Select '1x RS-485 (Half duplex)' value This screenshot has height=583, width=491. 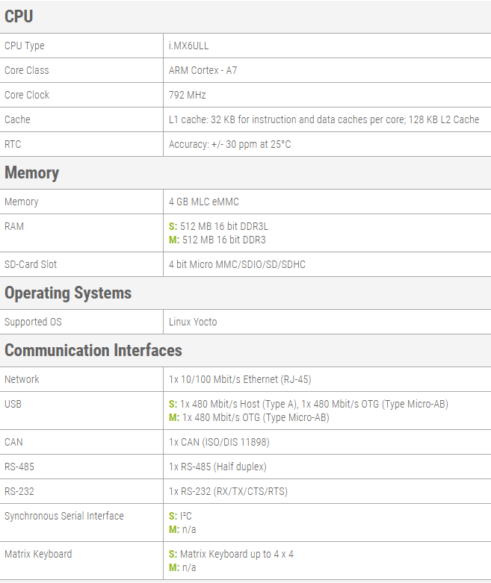(x=217, y=467)
